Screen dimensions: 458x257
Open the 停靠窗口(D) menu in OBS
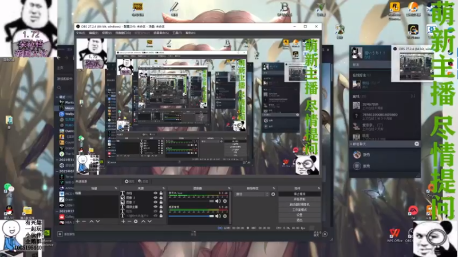[x=123, y=33]
